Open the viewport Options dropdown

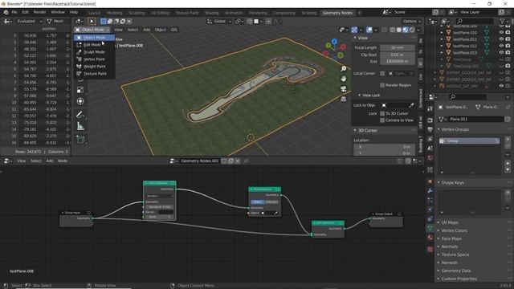click(x=412, y=22)
